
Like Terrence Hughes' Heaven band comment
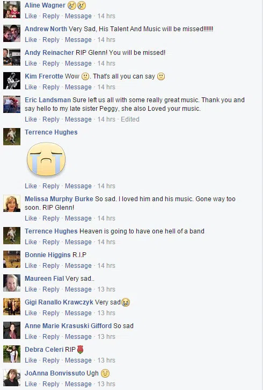pos(31,242)
